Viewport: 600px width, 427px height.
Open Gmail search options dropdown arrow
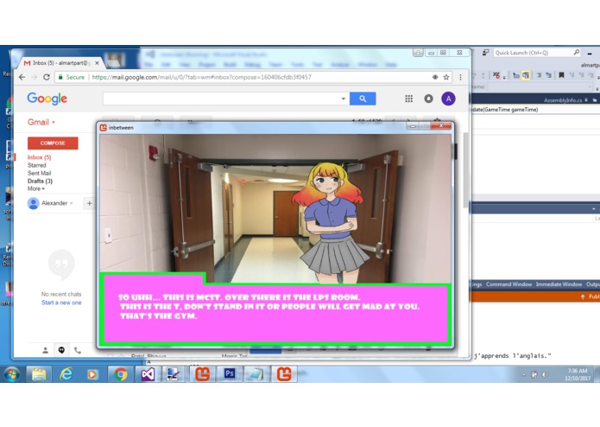point(344,99)
